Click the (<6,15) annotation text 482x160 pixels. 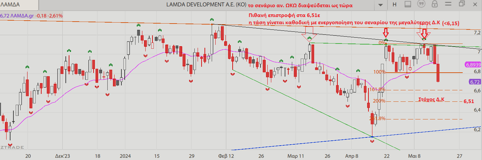pyautogui.click(x=451, y=24)
